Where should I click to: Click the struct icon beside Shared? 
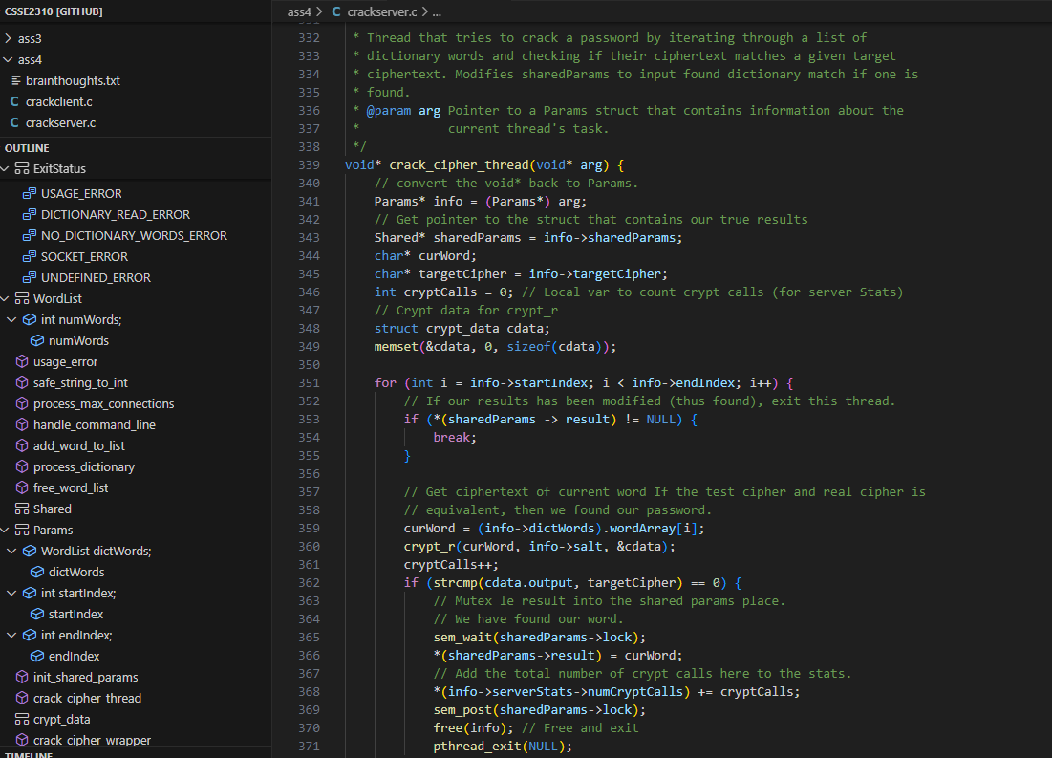pos(22,509)
